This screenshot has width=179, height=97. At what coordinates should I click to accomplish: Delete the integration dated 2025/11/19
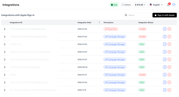169,90
